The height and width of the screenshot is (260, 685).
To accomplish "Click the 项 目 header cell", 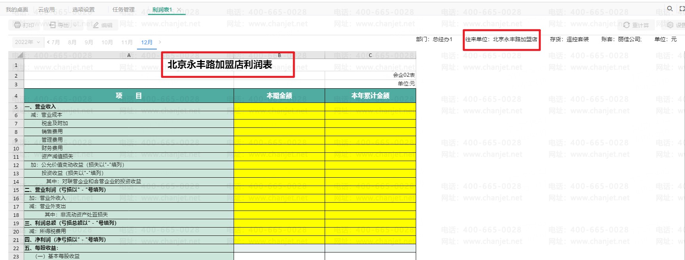I will 129,95.
